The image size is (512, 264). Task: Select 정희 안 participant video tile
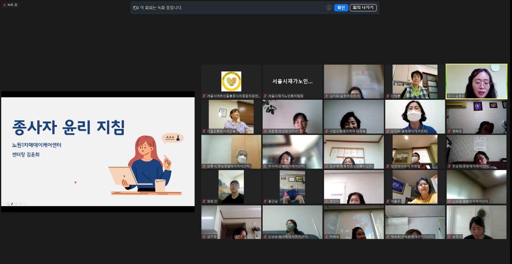pyautogui.click(x=231, y=187)
